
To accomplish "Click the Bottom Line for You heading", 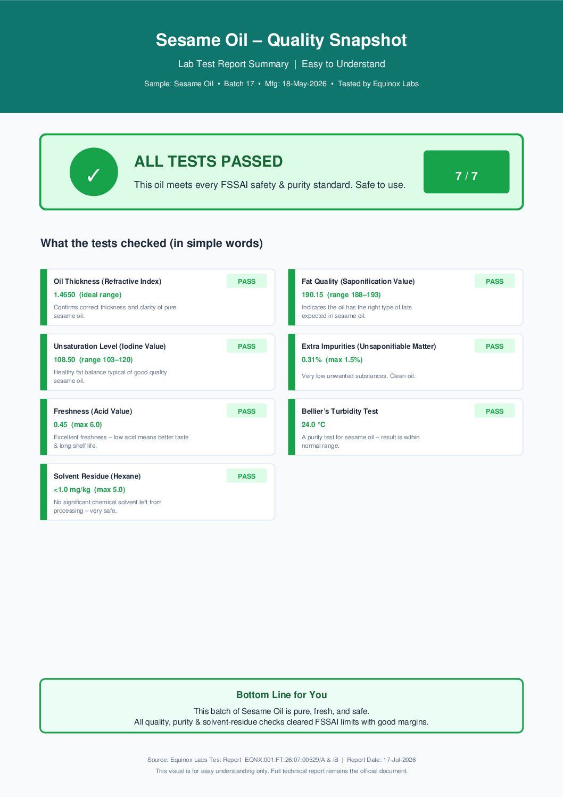I will tap(281, 695).
